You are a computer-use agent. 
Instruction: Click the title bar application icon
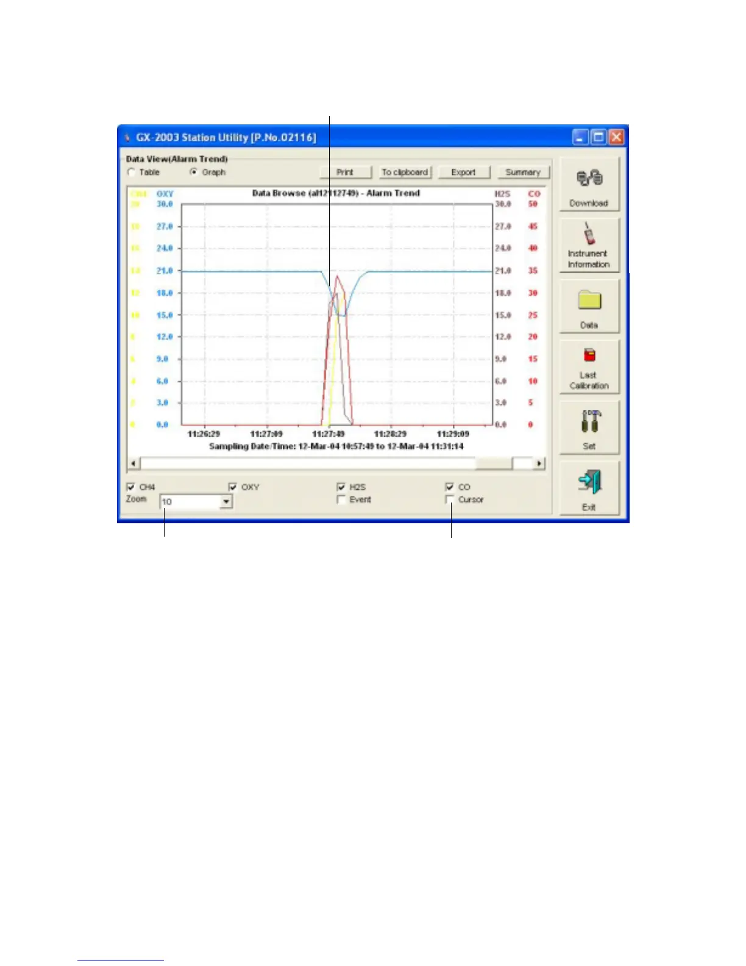(127, 138)
